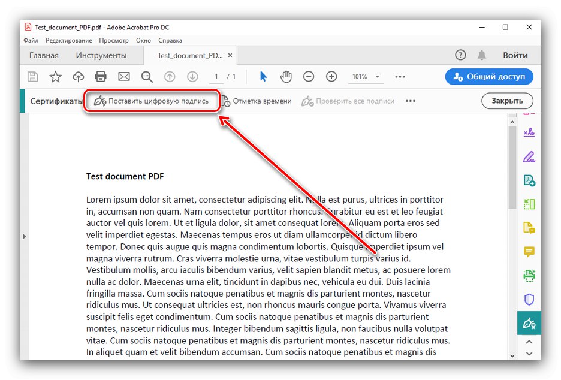Activate the Hand pan tool

pyautogui.click(x=286, y=77)
